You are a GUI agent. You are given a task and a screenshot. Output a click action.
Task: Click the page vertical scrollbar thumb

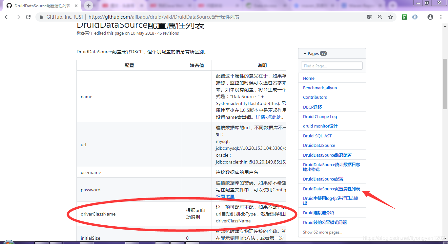coord(445,84)
